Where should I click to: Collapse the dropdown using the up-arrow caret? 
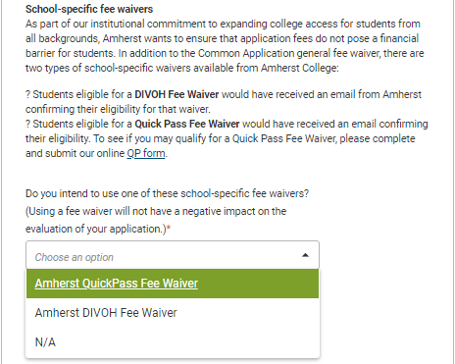tap(305, 255)
